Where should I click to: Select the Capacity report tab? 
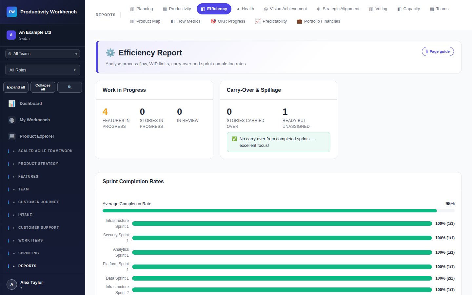coord(409,9)
